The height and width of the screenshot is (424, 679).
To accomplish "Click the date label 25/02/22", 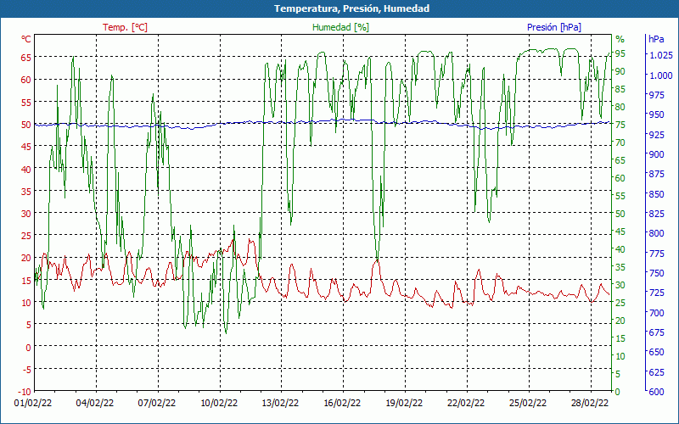I will (x=527, y=404).
